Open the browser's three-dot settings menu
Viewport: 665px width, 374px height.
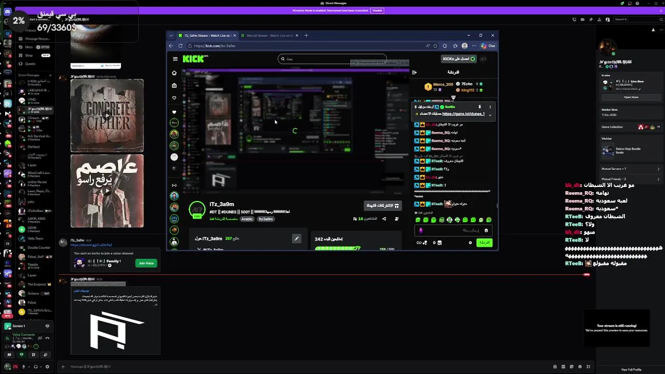coord(474,46)
